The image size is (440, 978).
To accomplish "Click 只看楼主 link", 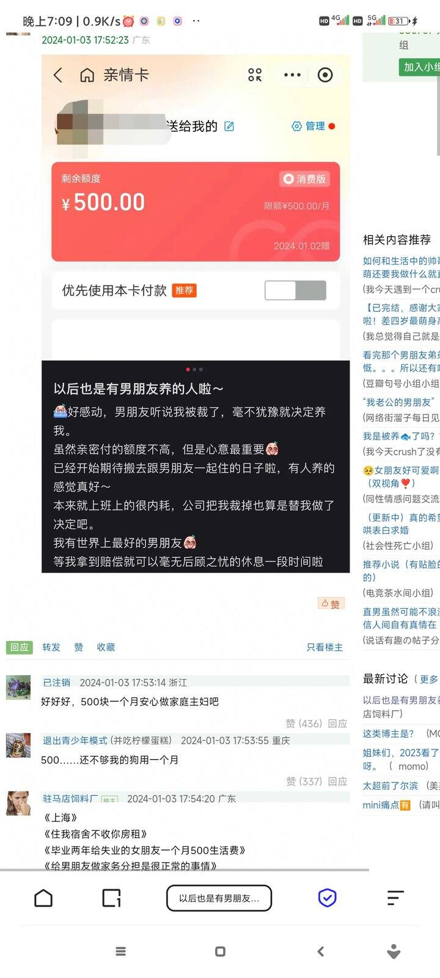I will tap(324, 647).
